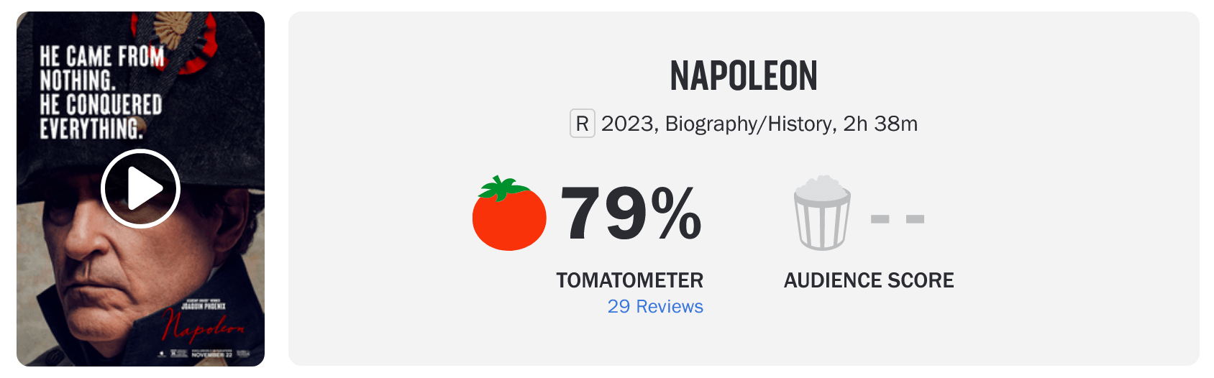Select the R rating badge
The height and width of the screenshot is (378, 1214).
click(583, 124)
